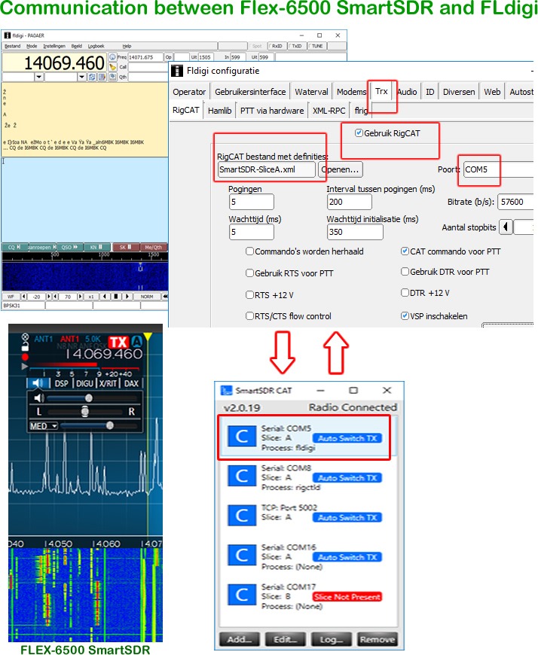Click the red record dot in SmartSDR slice

(x=25, y=357)
